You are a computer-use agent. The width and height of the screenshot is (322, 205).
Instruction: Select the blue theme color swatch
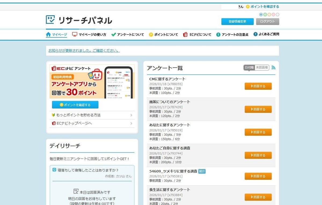[261, 15]
